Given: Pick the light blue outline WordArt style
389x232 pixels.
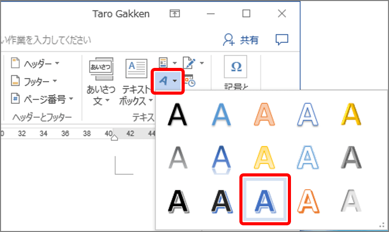Looking at the screenshot, I should (307, 158).
